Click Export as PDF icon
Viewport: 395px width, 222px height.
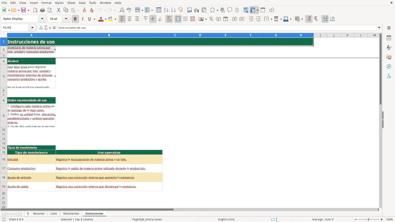click(35, 10)
